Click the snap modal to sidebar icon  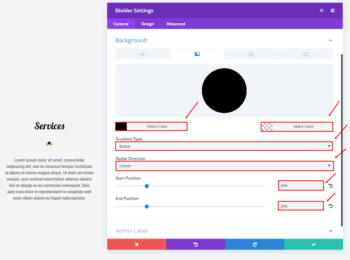[x=333, y=11]
